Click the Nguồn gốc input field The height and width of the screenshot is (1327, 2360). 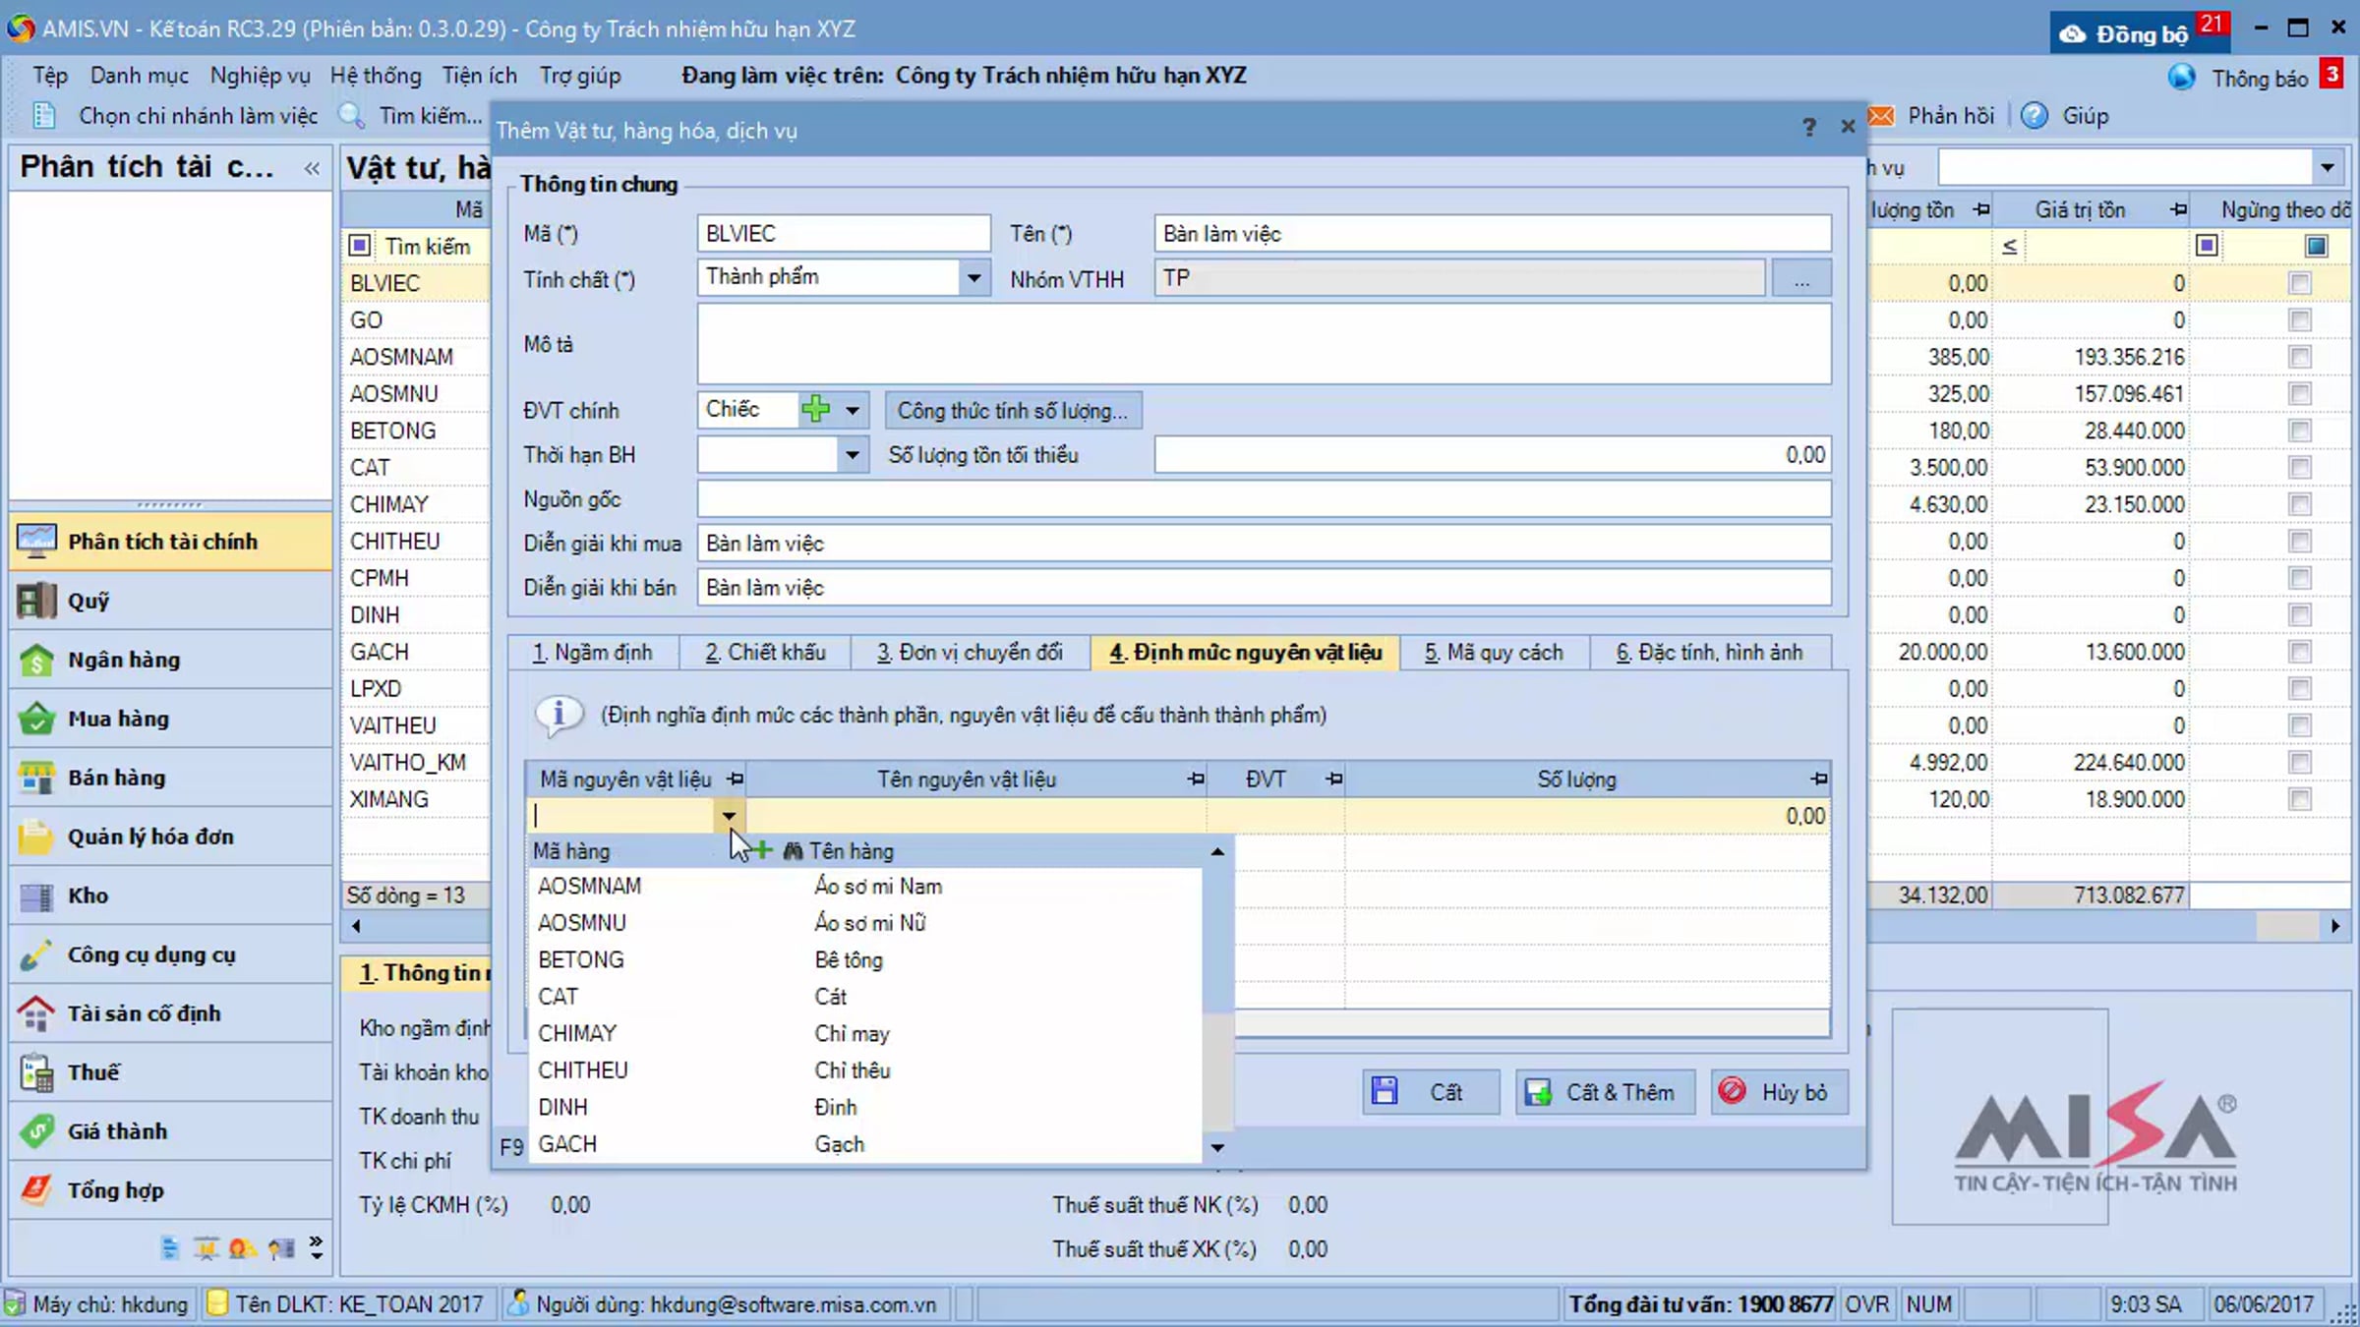click(x=1264, y=499)
